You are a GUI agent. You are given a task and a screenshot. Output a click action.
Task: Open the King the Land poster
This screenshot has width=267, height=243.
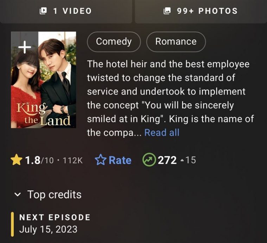tap(43, 80)
